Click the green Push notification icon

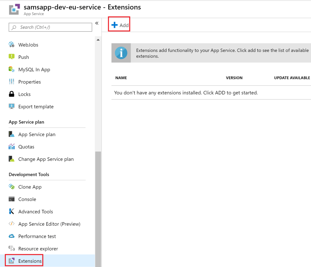click(12, 57)
